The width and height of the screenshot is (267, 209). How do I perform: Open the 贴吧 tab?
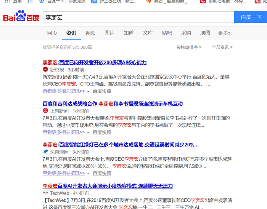(167, 33)
